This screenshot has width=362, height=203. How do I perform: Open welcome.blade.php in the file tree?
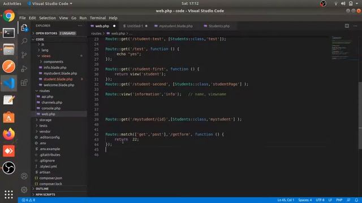click(x=59, y=85)
